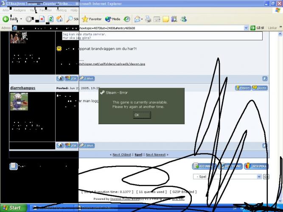
Task: Click the smiley emoticon in first post
Action: pyautogui.click(x=59, y=48)
